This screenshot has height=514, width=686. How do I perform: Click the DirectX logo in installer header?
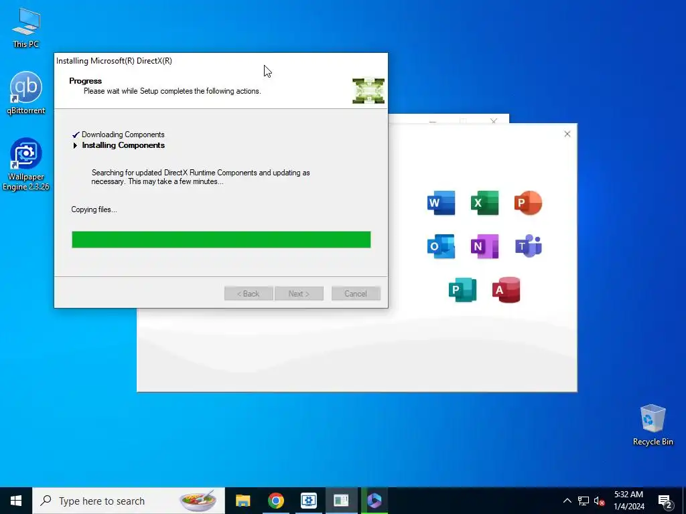point(368,91)
